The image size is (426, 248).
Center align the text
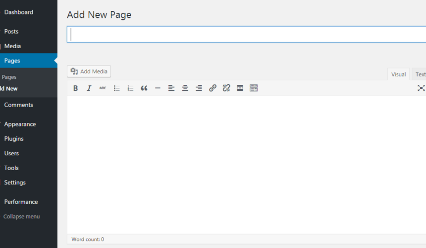click(x=185, y=88)
